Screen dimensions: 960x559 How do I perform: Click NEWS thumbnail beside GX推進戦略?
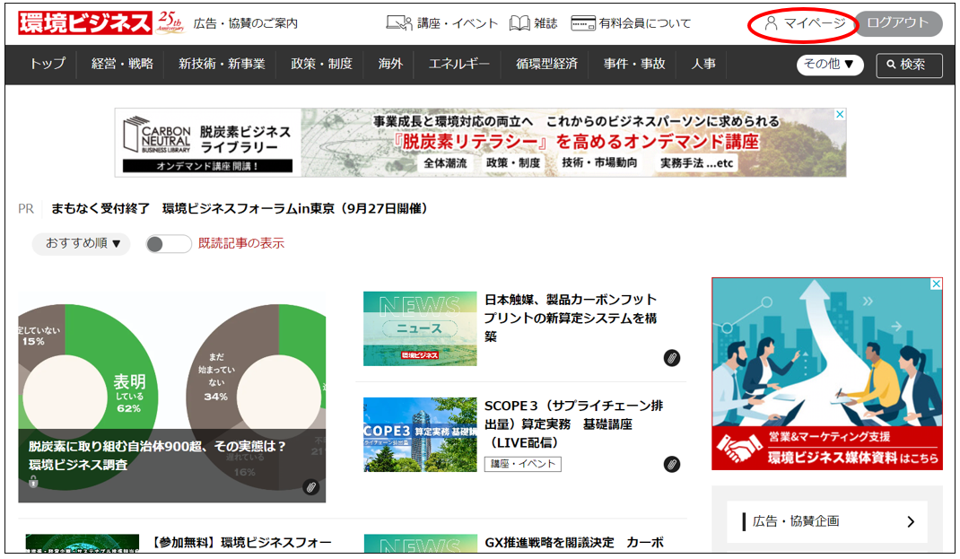point(420,544)
